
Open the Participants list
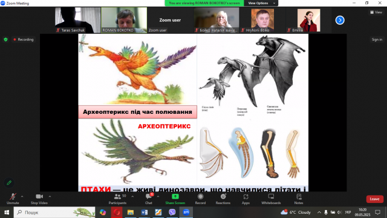(117, 199)
